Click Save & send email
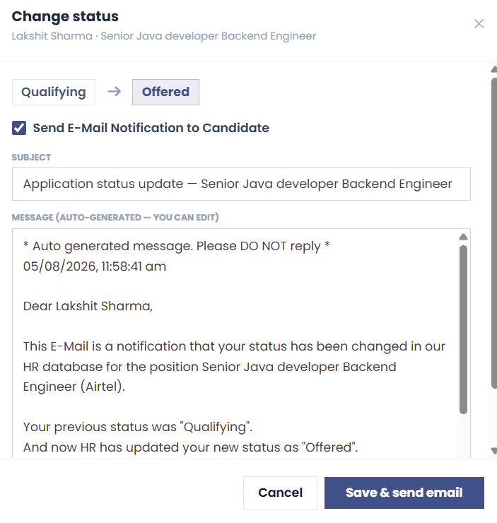This screenshot has width=497, height=523. click(404, 493)
